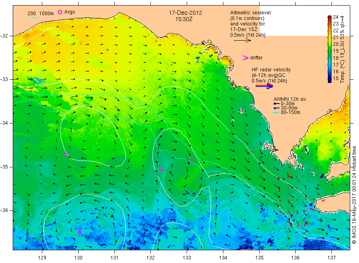
Task: Click the Argo float marker near 130E, 36.5S
Action: (x=79, y=232)
